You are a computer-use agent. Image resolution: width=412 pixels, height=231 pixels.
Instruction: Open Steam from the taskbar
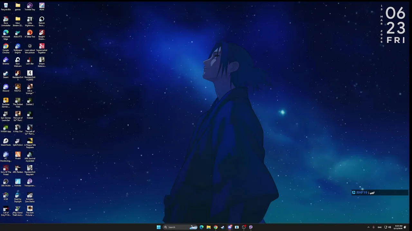coord(222,227)
